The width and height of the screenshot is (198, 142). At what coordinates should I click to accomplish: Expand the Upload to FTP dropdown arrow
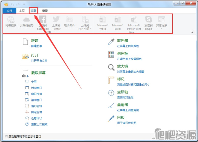[x=90, y=29]
